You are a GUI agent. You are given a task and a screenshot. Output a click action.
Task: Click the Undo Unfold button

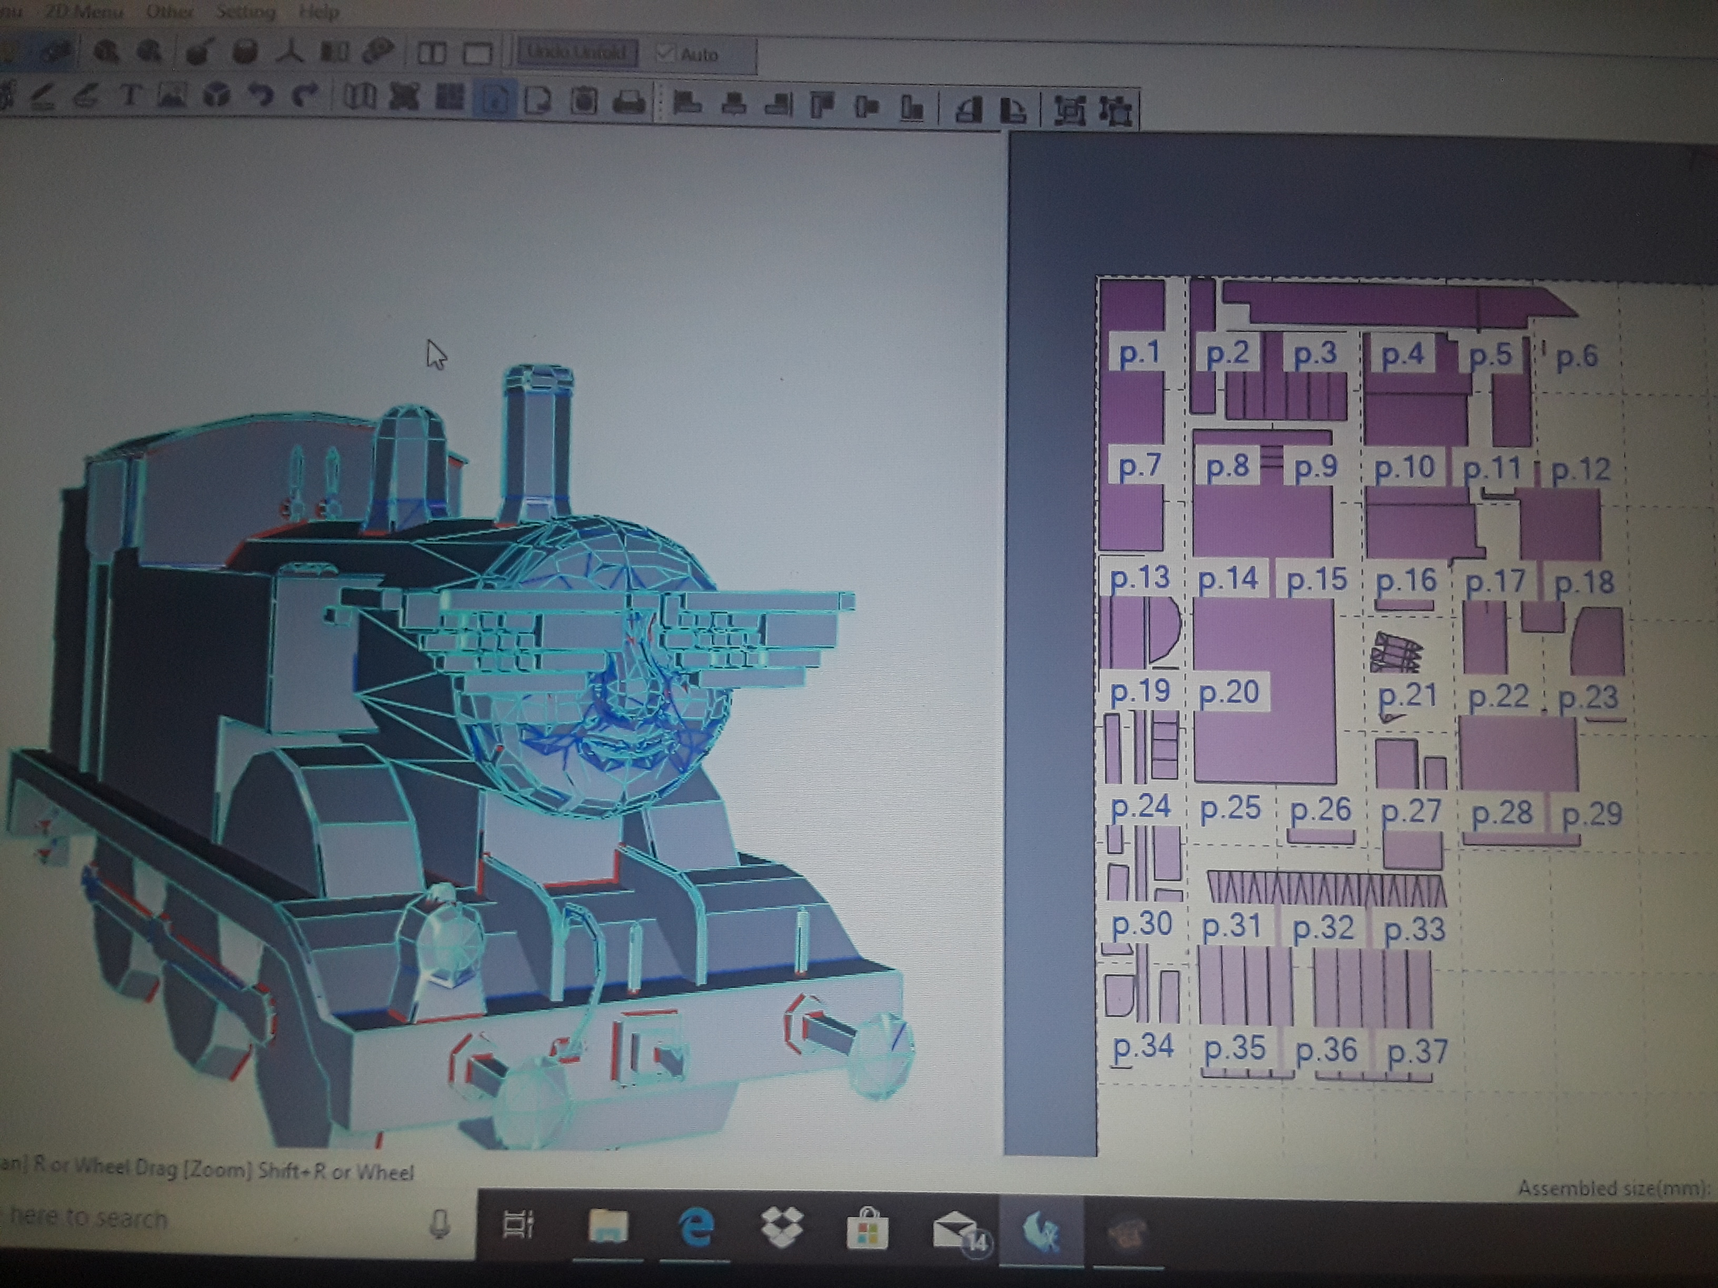[x=577, y=54]
